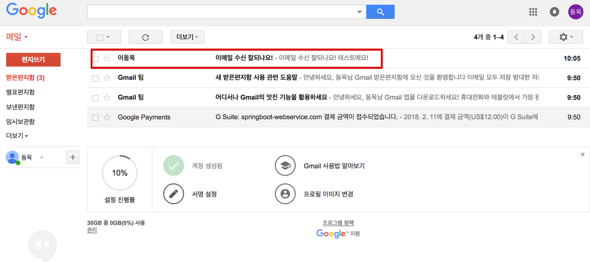
Task: Click in the Gmail search field
Action: (x=221, y=12)
